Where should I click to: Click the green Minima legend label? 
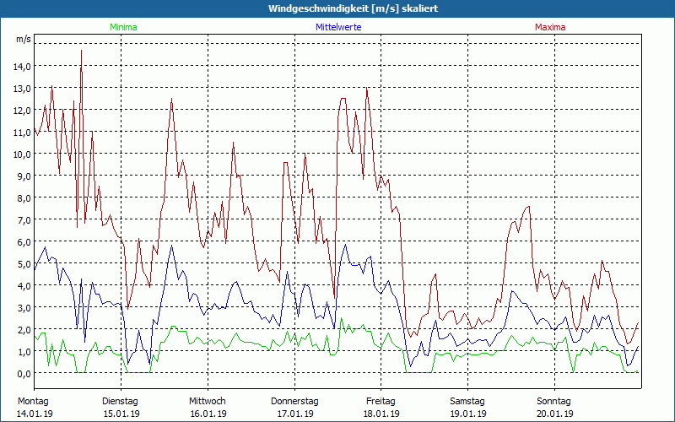pyautogui.click(x=123, y=27)
